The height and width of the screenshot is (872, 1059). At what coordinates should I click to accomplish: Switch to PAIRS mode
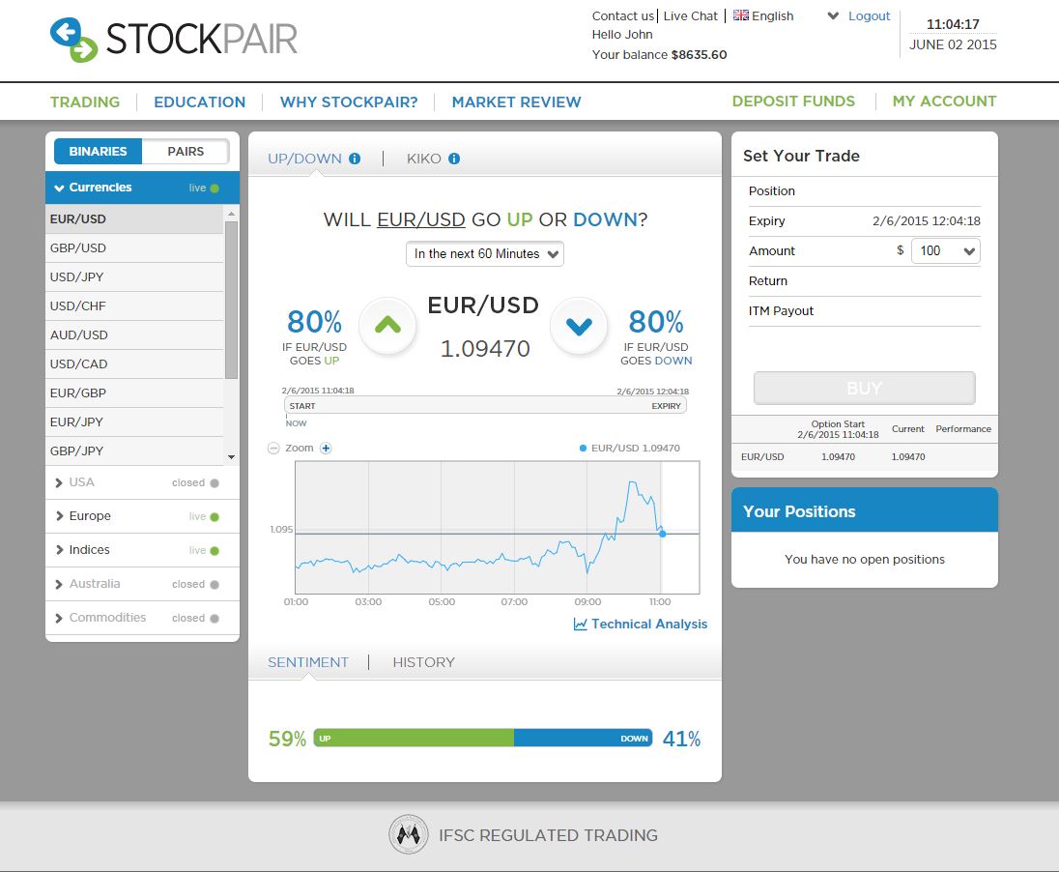point(186,152)
